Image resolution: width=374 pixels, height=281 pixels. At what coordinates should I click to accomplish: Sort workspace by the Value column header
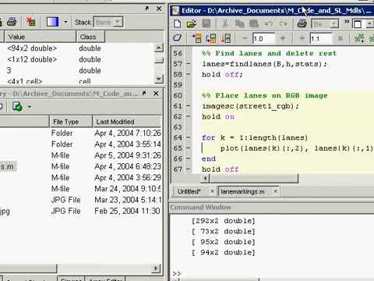41,37
